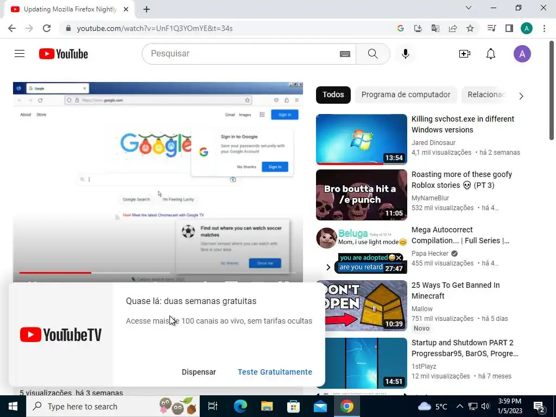Open the purple account avatar menu
The height and width of the screenshot is (417, 556).
coord(522,54)
